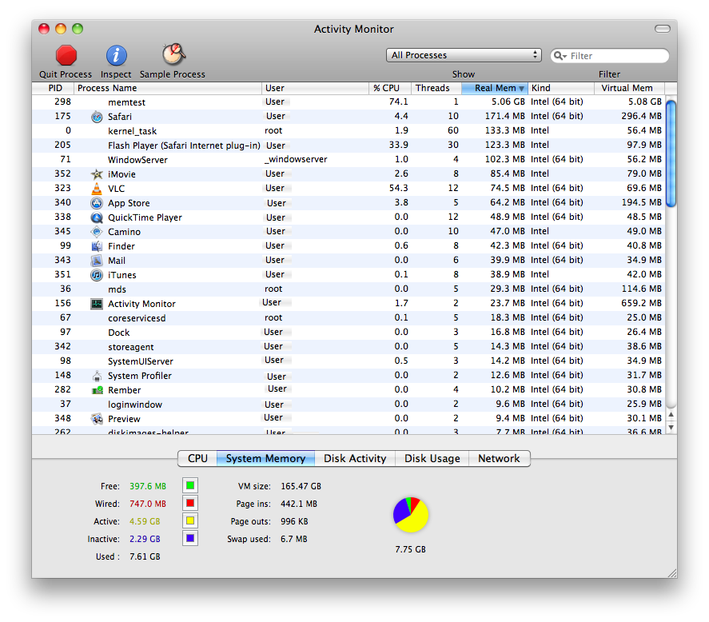Sort by Process Name column header
This screenshot has width=709, height=622.
[168, 88]
